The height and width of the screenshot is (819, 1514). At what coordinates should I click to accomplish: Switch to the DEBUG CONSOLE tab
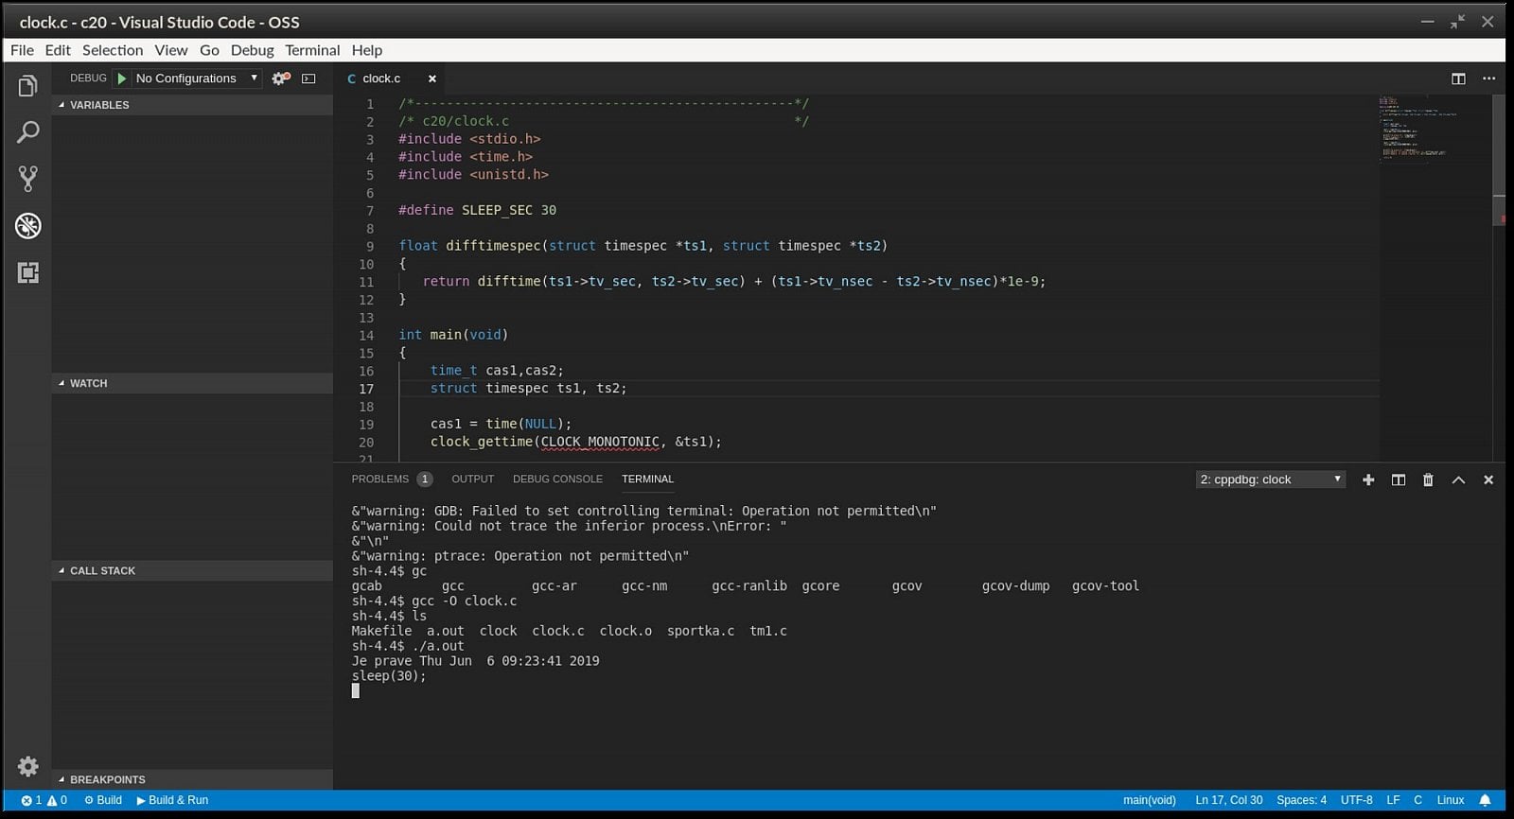click(557, 479)
